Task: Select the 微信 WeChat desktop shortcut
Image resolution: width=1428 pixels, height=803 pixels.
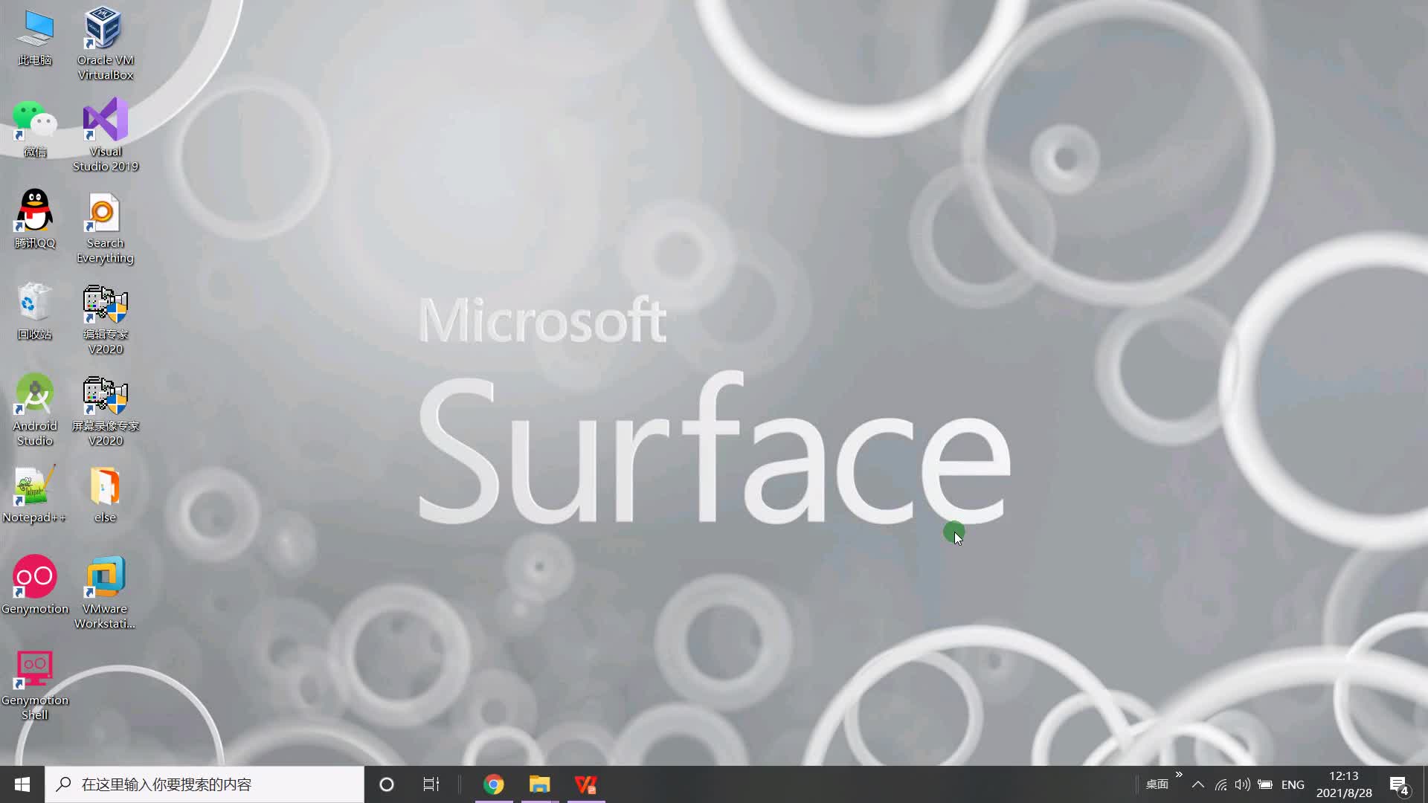Action: [x=35, y=129]
